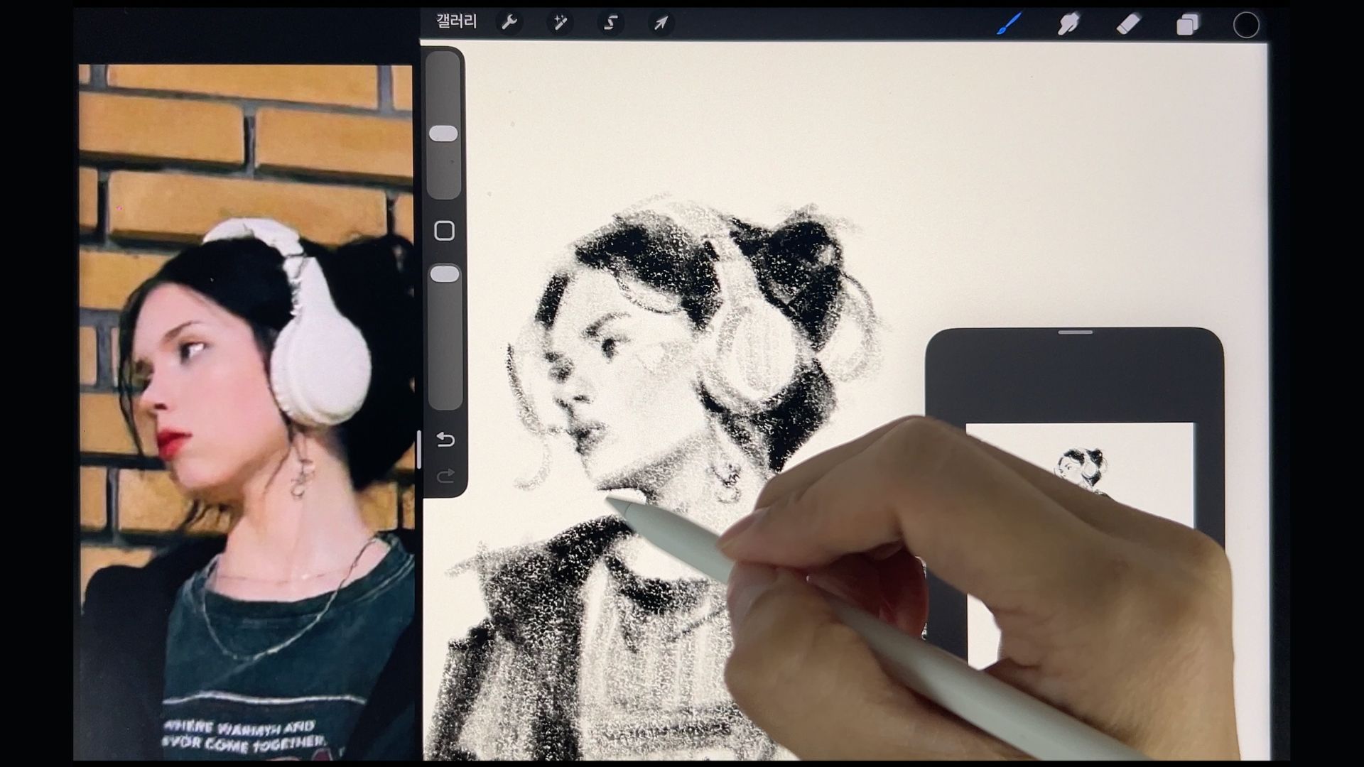
Task: Activate the Transform arrow tool
Action: coord(661,23)
